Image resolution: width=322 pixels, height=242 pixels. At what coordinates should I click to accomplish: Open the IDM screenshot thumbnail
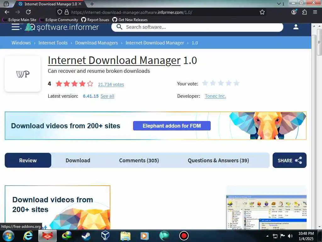(266, 212)
